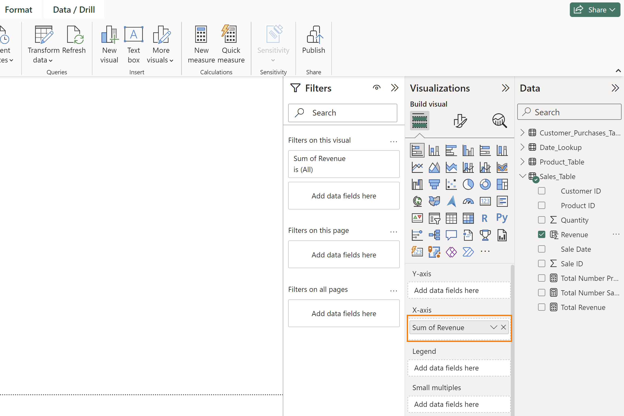Open the Sum of Revenue dropdown arrow

(493, 327)
